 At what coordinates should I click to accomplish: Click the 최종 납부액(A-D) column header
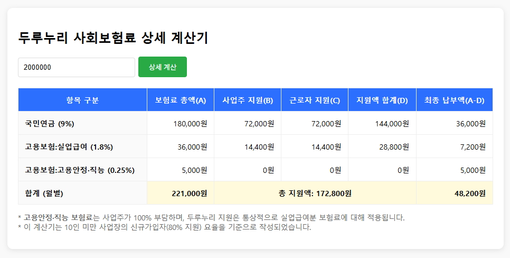tap(455, 100)
